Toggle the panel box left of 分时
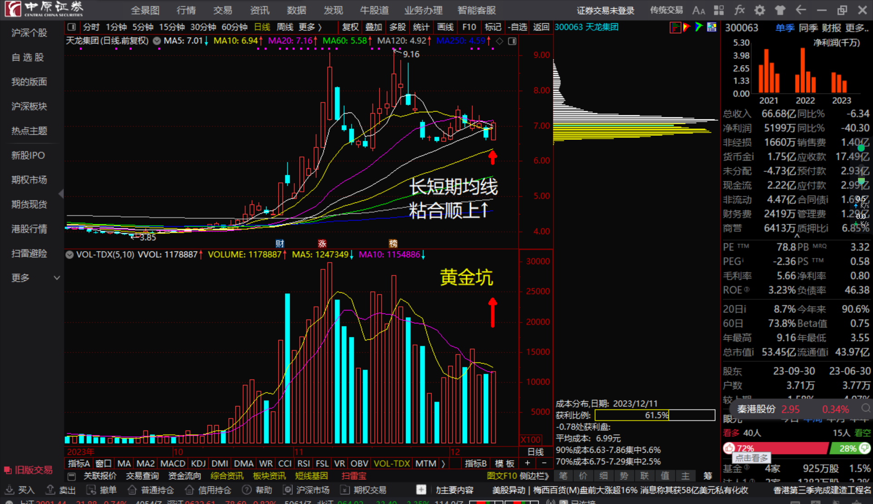873x504 pixels. tap(72, 27)
